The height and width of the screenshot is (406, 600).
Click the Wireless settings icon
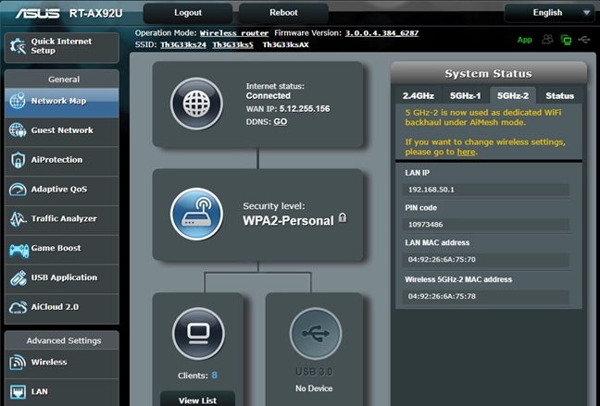18,362
